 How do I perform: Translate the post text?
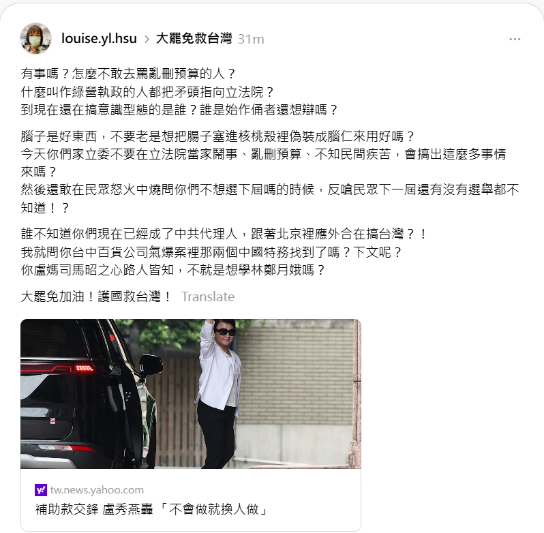[x=208, y=297]
